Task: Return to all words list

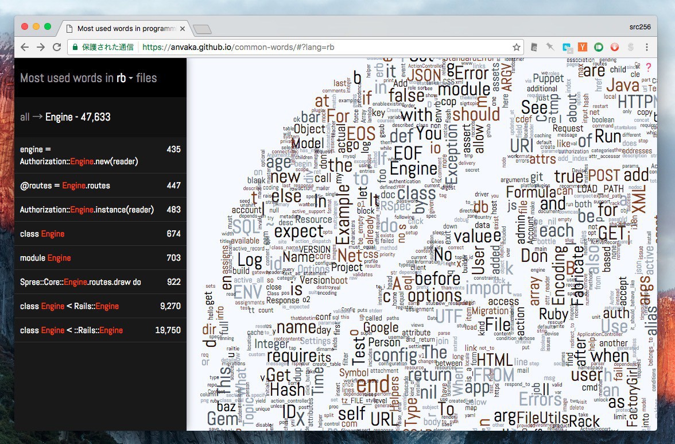Action: pyautogui.click(x=25, y=117)
